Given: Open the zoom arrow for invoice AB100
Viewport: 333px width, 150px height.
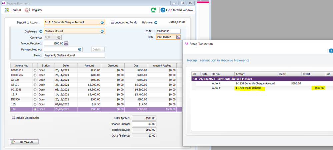Looking at the screenshot, I should (x=35, y=80).
